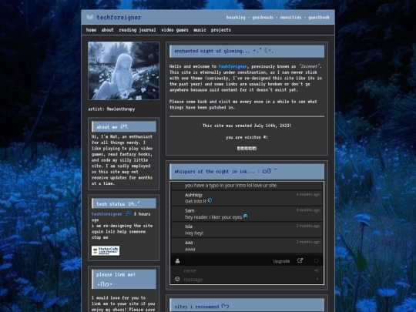Click the 'tech status' section heading
This screenshot has width=416, height=312.
coord(123,203)
